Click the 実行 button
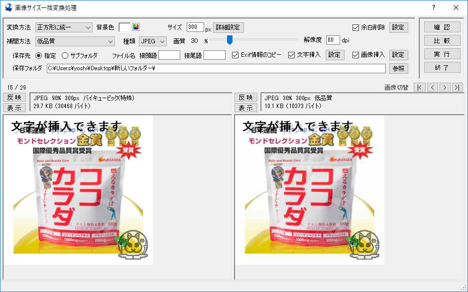 [442, 54]
